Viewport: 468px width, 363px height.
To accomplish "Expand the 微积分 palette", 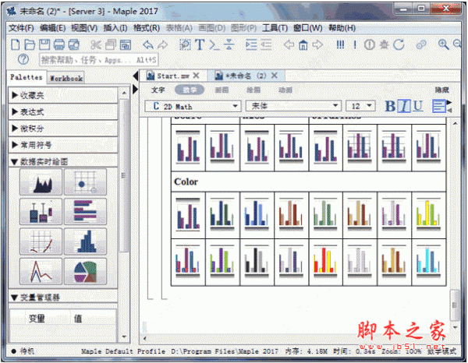I will tap(63, 129).
